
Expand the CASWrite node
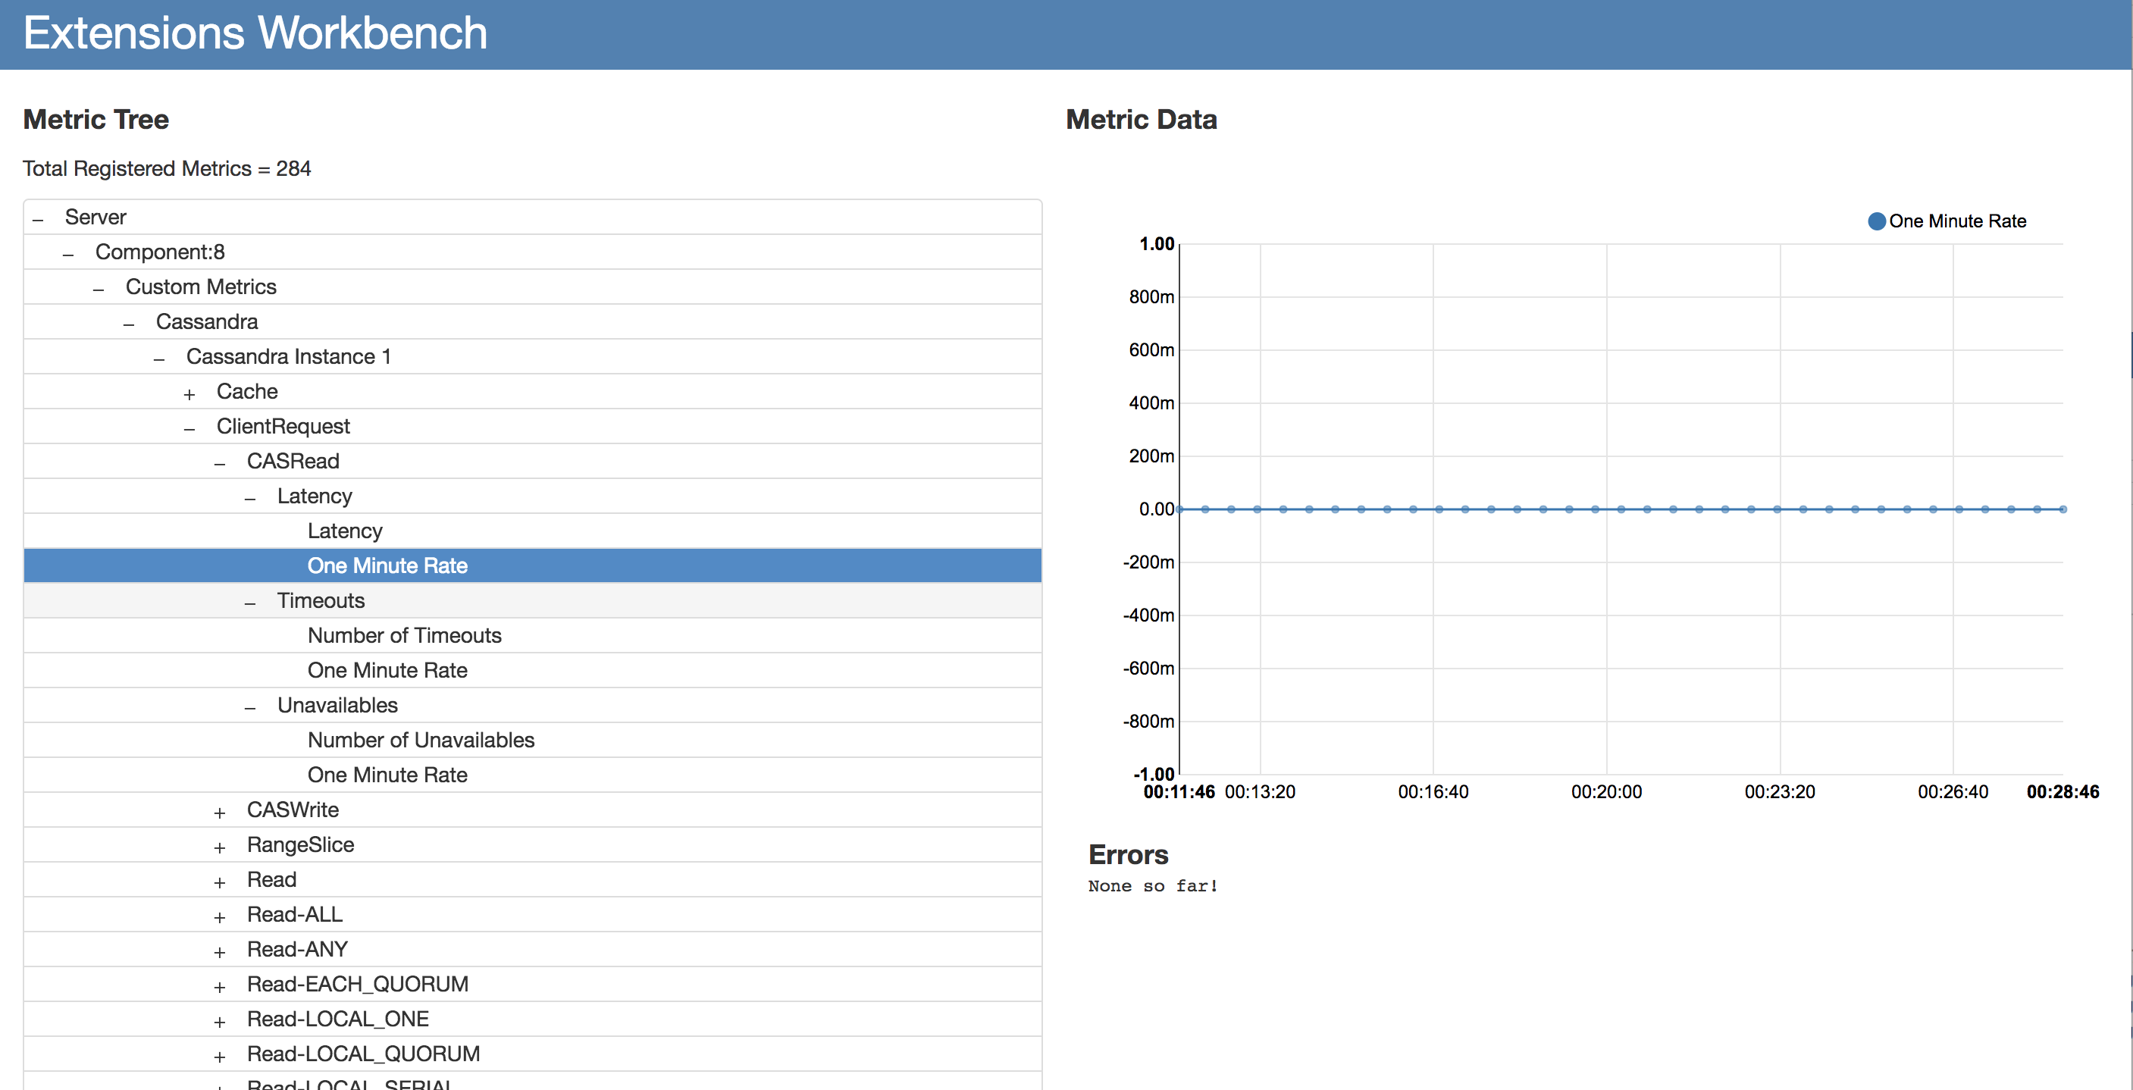[x=219, y=812]
